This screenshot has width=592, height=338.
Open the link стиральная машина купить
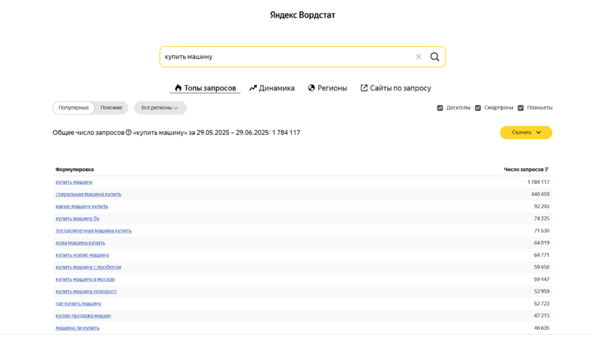[88, 194]
